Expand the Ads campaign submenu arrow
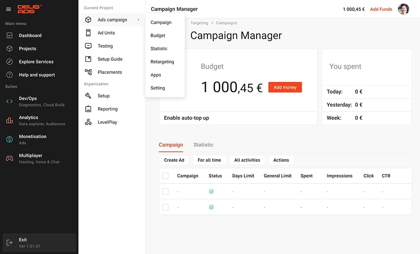This screenshot has width=420, height=254. click(x=139, y=20)
